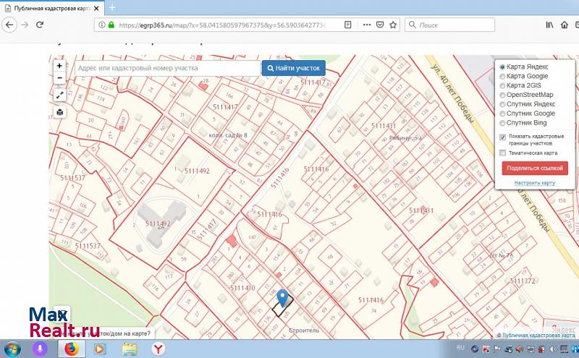Open the Настроить карту link
The width and height of the screenshot is (579, 358).
tap(534, 182)
